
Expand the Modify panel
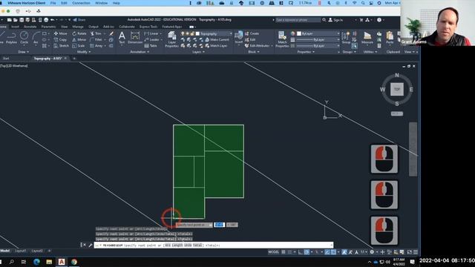(x=84, y=52)
